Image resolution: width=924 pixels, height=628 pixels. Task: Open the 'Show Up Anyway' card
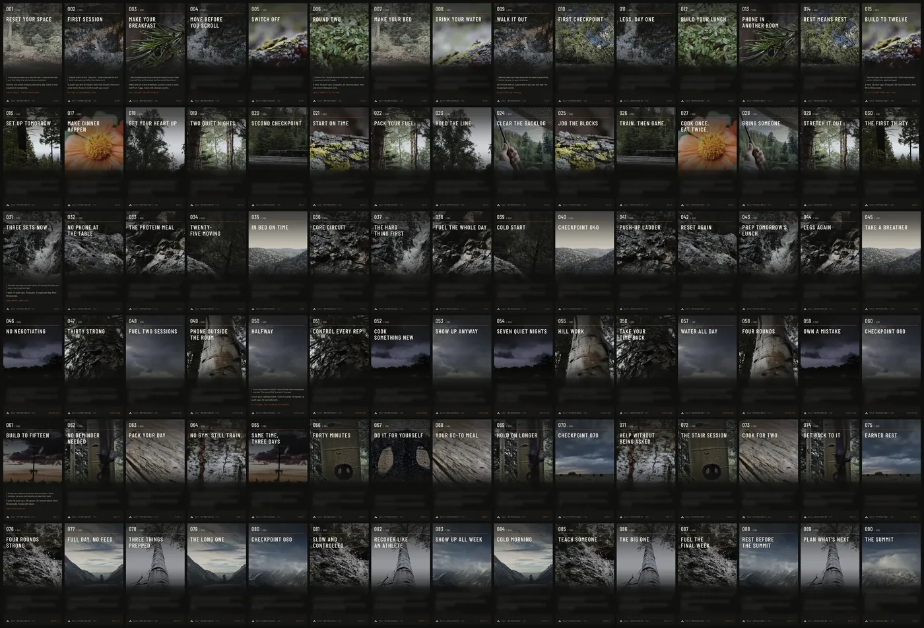click(x=462, y=366)
